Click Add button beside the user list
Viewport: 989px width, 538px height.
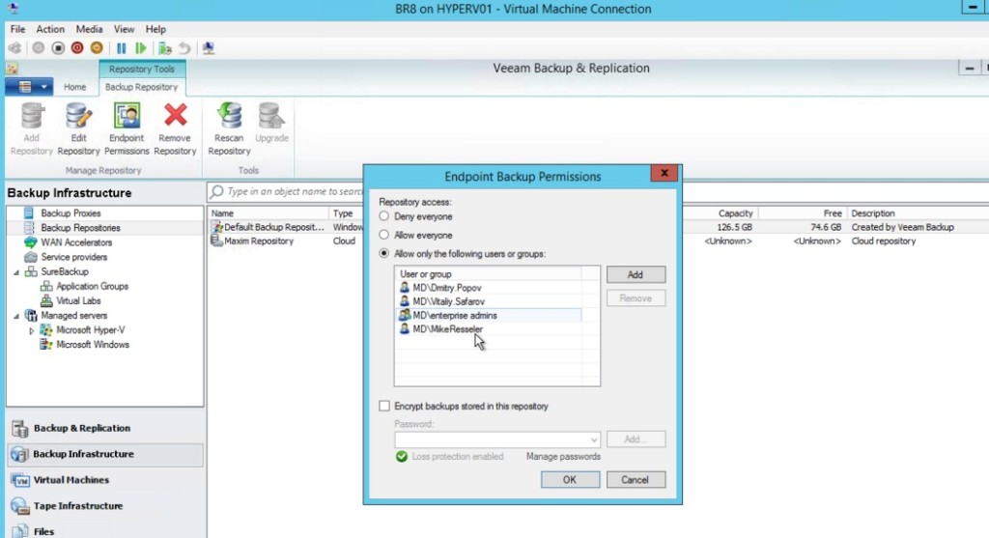click(636, 274)
